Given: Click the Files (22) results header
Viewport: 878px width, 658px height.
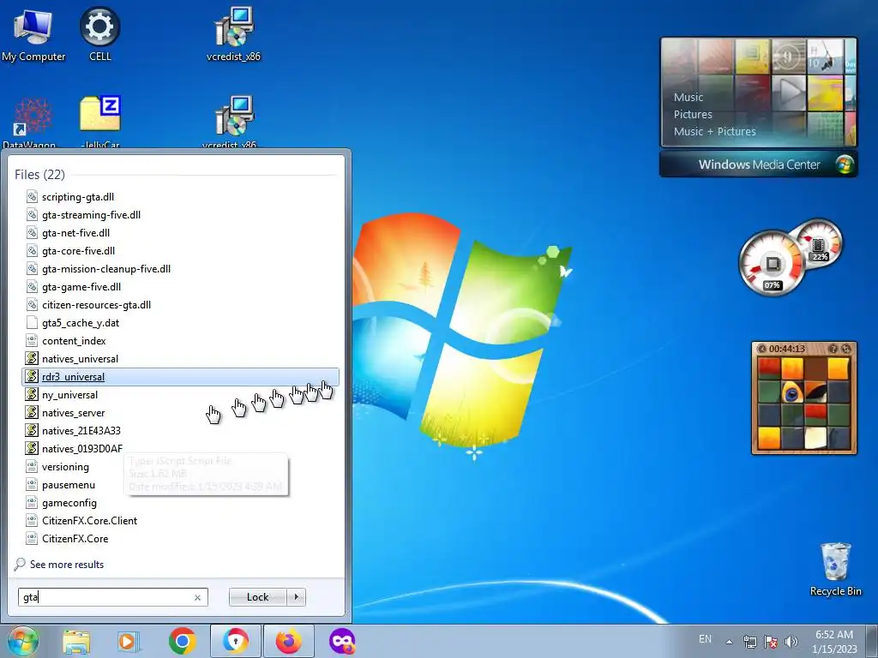Looking at the screenshot, I should pyautogui.click(x=39, y=175).
